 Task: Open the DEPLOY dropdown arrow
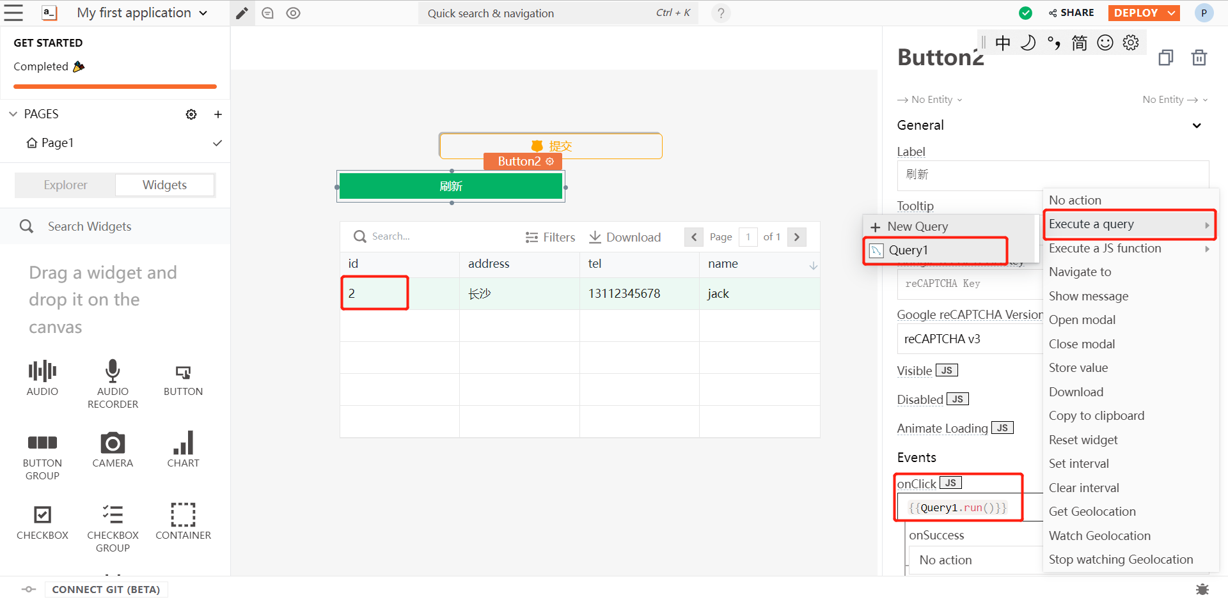tap(1172, 13)
